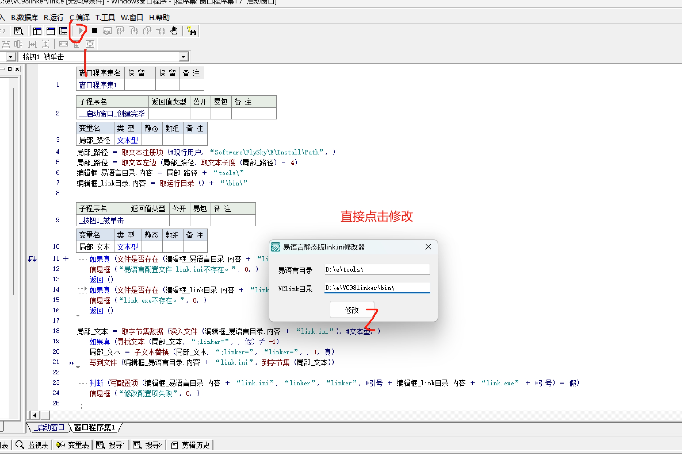Float the left work panel
682x474 pixels.
click(10, 69)
